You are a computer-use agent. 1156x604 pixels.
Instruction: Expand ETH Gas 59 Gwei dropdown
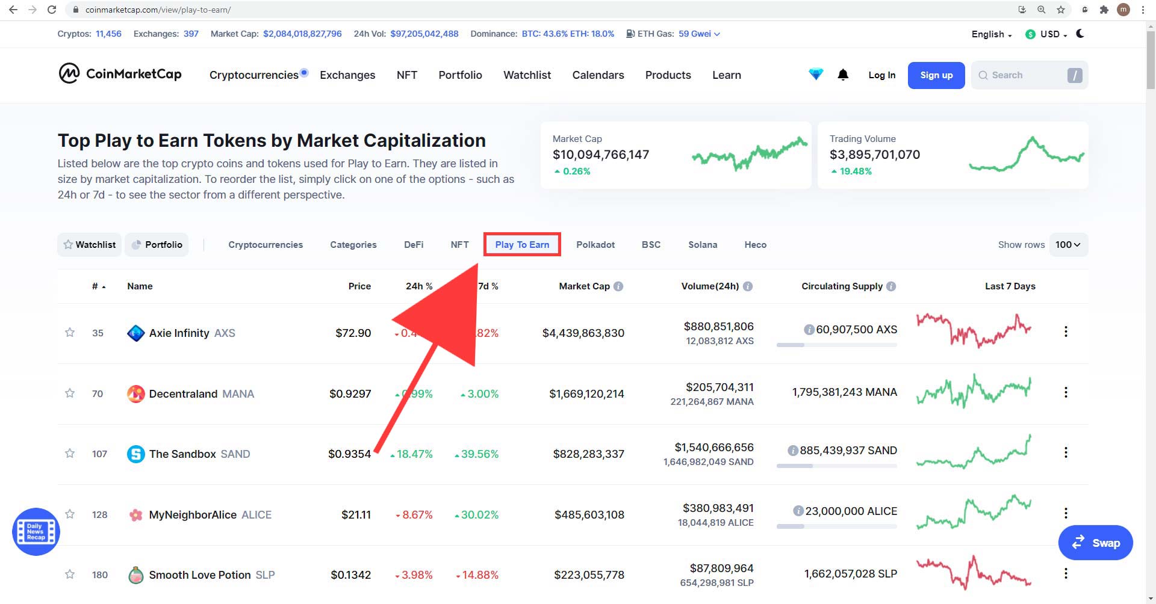699,34
